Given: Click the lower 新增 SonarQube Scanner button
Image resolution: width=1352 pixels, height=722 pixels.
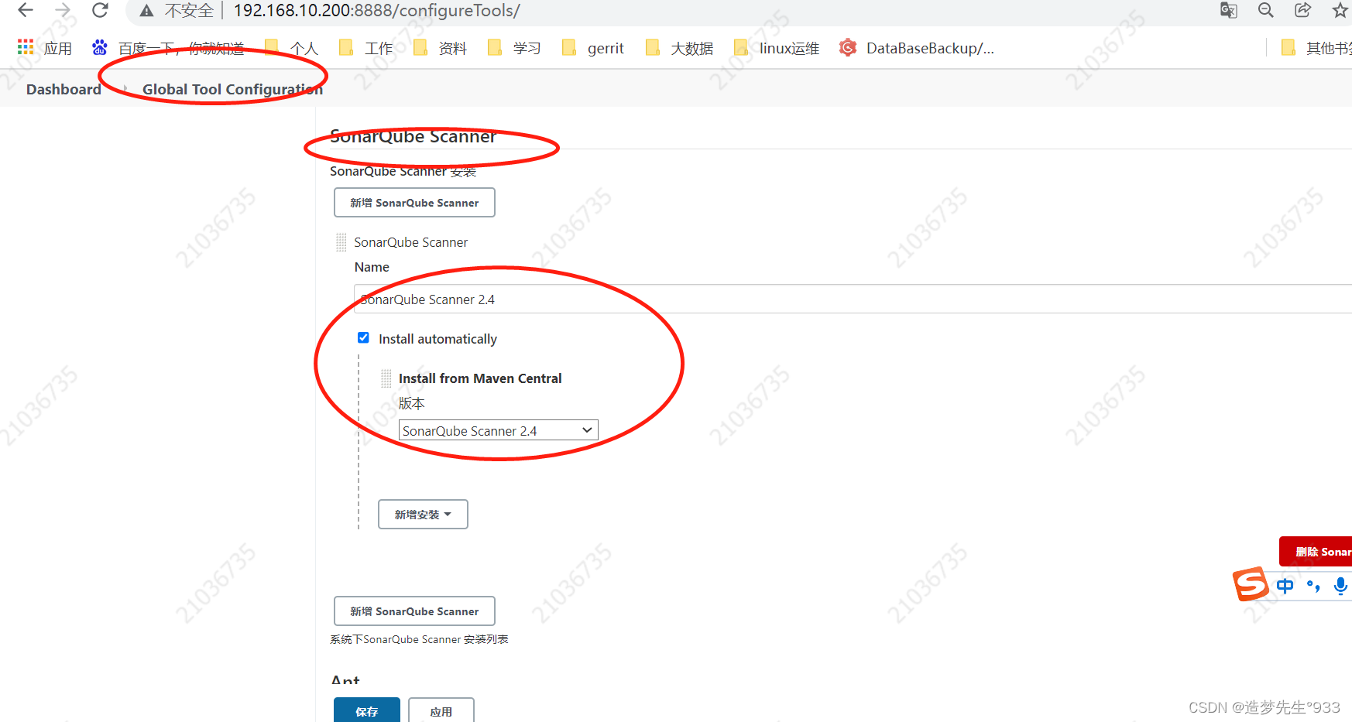Looking at the screenshot, I should [x=414, y=611].
